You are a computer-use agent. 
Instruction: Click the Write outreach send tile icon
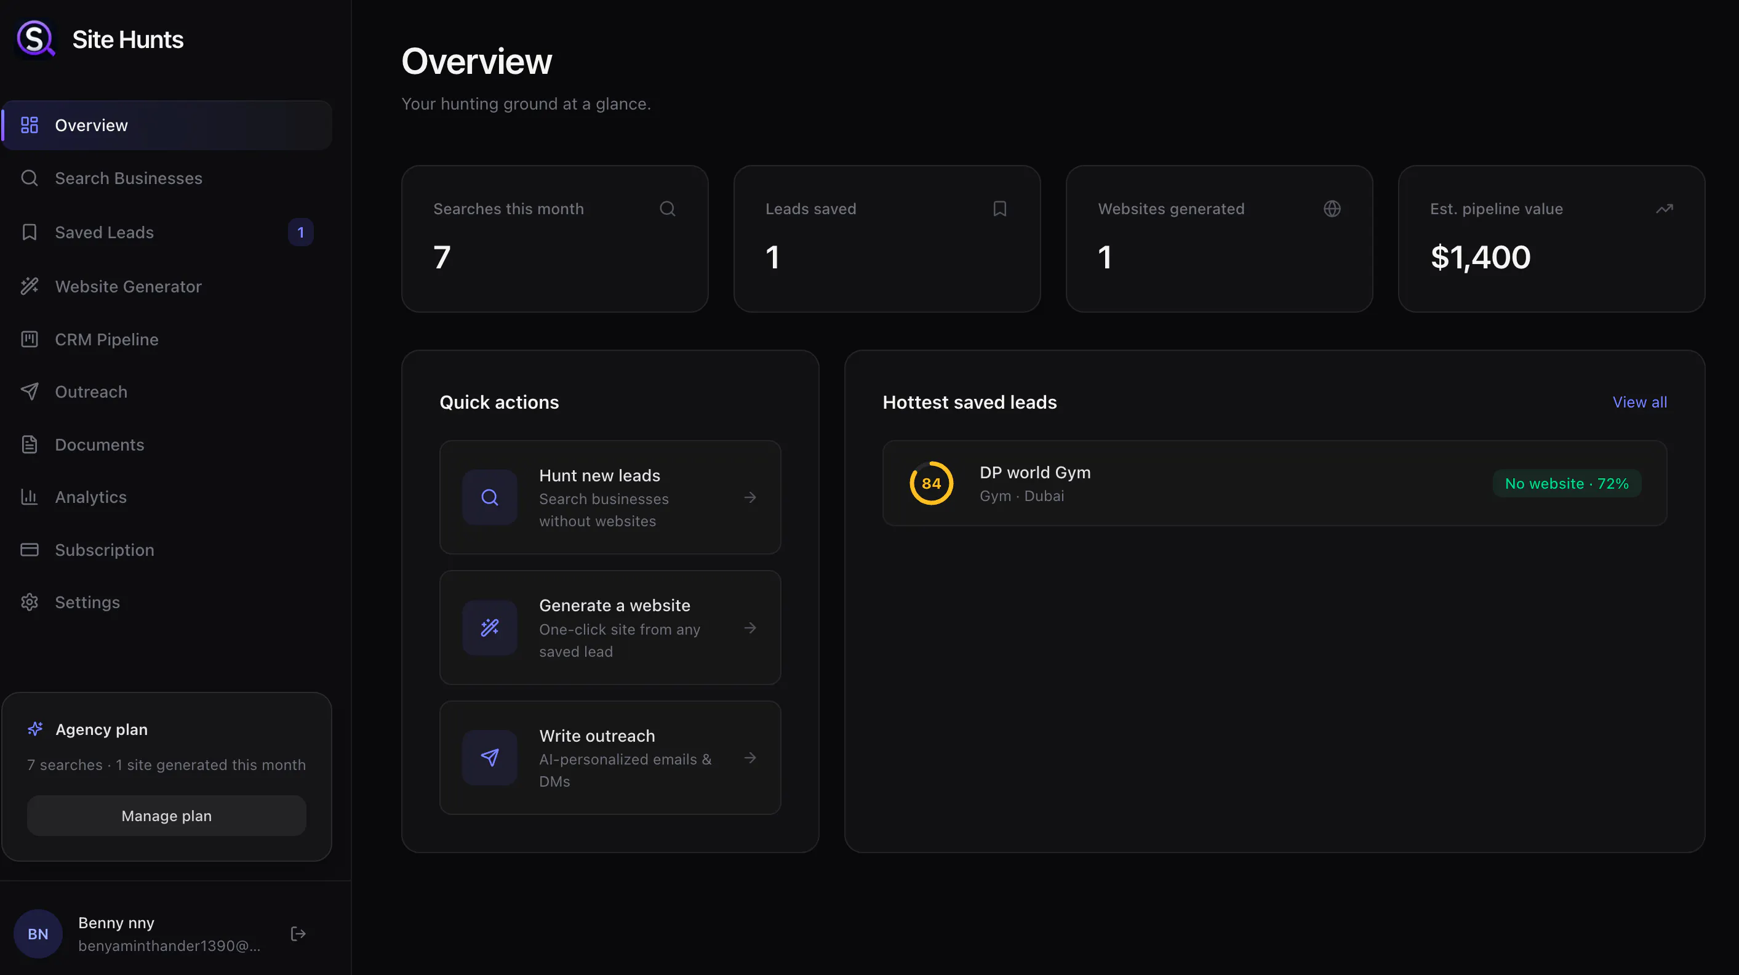[489, 758]
